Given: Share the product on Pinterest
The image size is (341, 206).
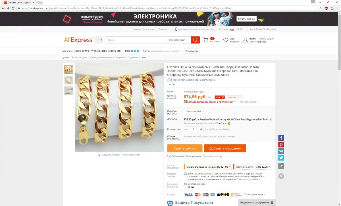Looking at the screenshot, I should (281, 144).
